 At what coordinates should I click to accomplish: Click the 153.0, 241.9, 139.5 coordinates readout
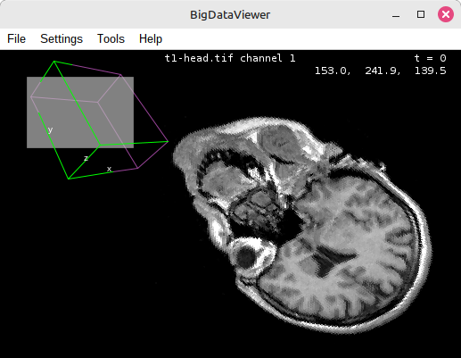[x=380, y=71]
